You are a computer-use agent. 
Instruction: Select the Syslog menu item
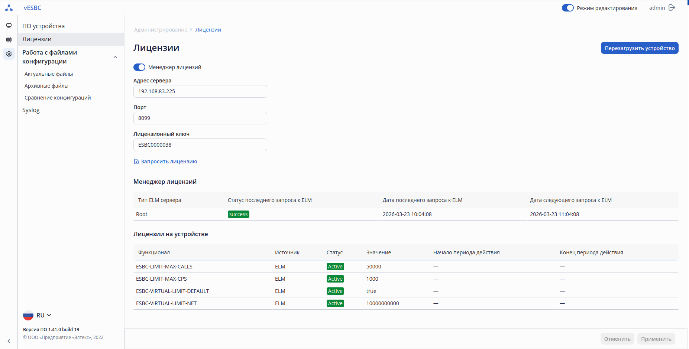(x=31, y=110)
